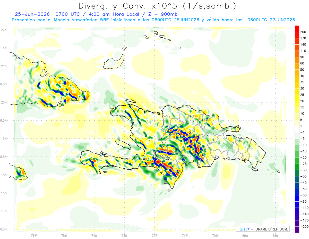The width and height of the screenshot is (309, 239).
Task: Pick the white colorbar swatch between 1 and -1
Action: [x=297, y=129]
